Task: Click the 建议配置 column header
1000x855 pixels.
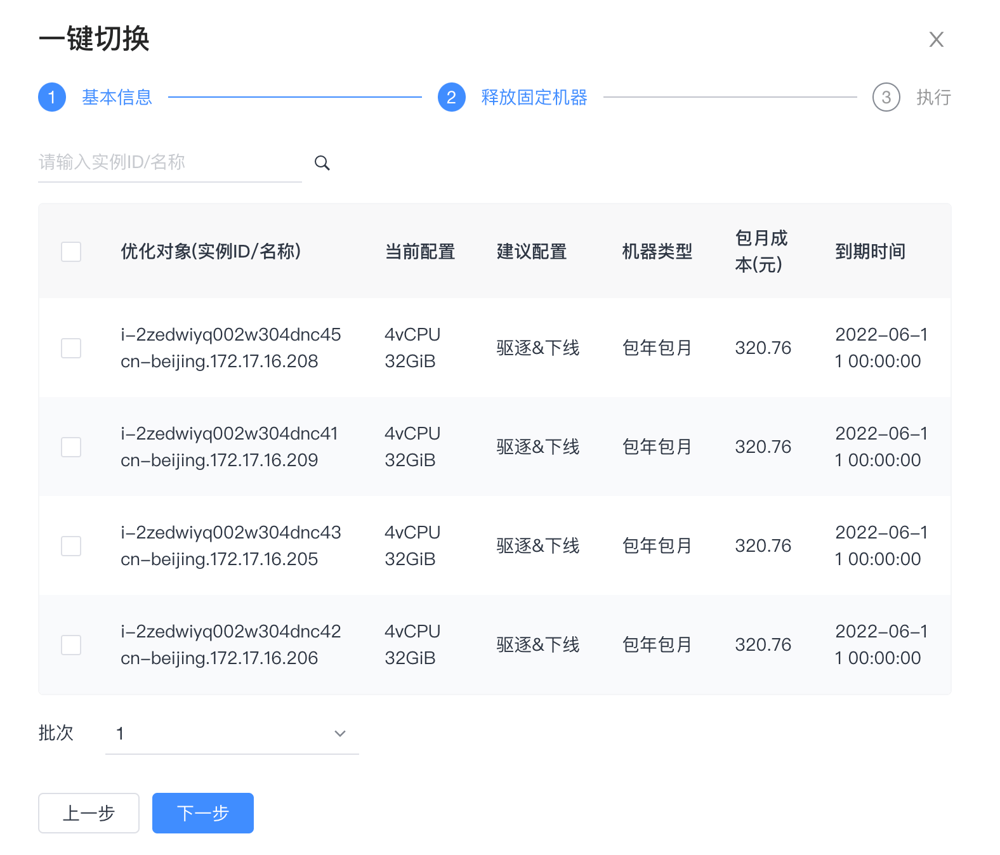Action: pos(532,252)
